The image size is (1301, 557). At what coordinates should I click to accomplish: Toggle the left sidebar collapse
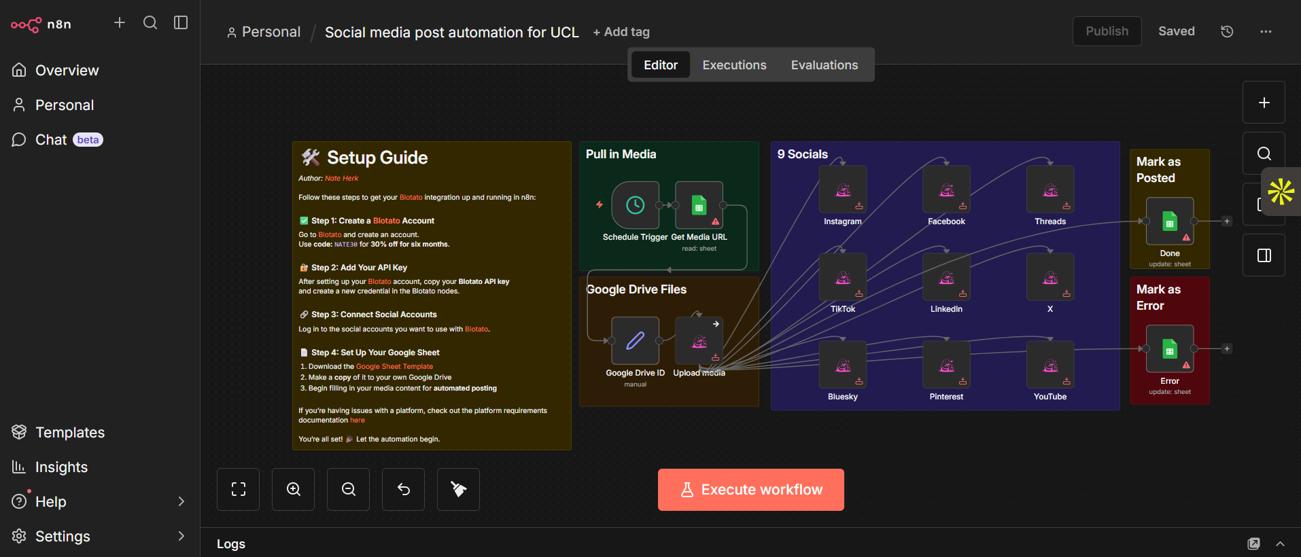tap(181, 23)
